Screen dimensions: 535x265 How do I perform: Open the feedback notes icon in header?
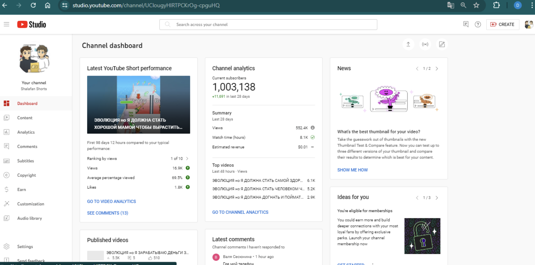[466, 24]
